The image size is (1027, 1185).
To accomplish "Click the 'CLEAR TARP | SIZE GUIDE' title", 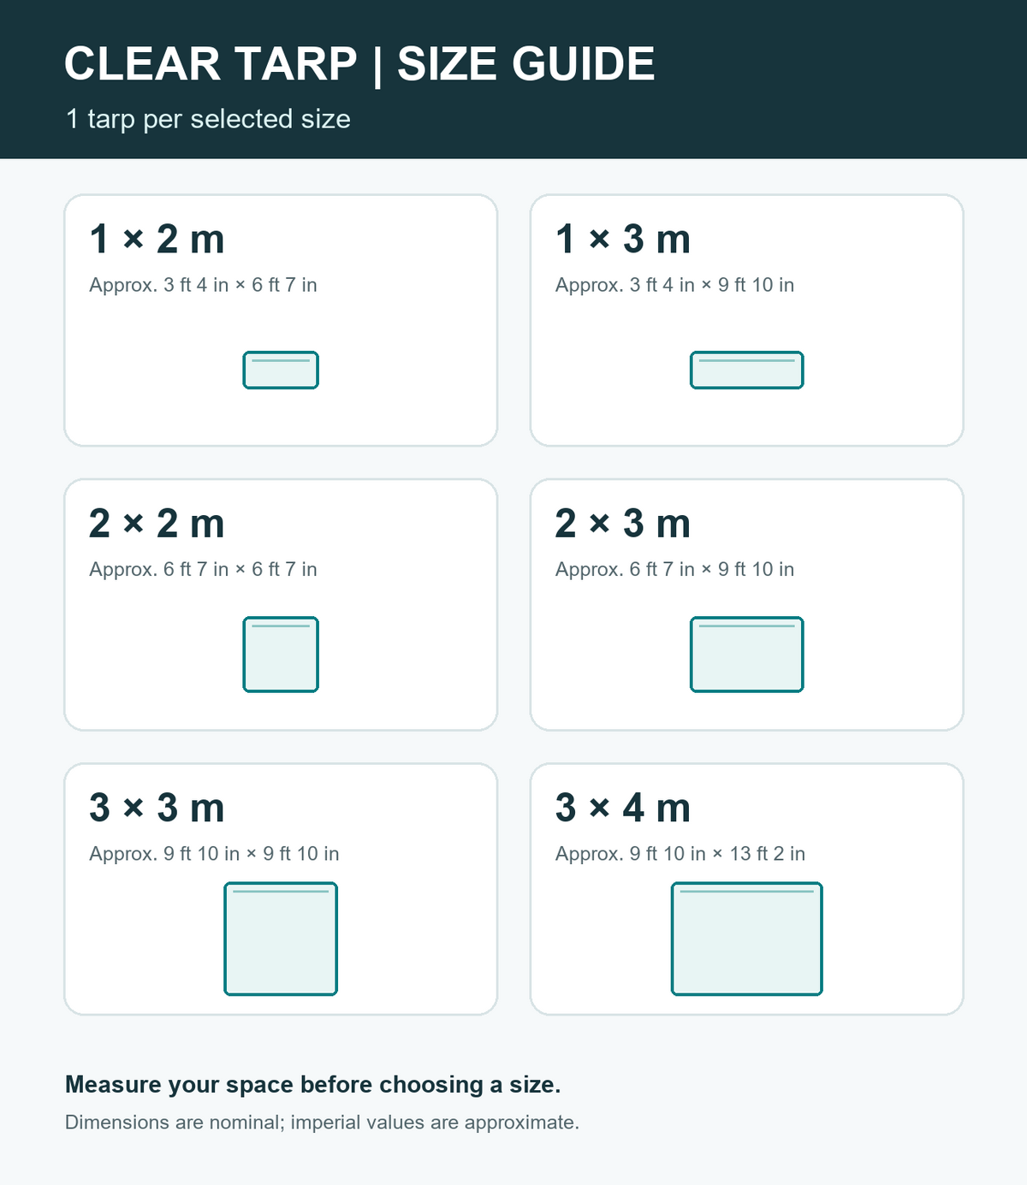I will [x=359, y=64].
